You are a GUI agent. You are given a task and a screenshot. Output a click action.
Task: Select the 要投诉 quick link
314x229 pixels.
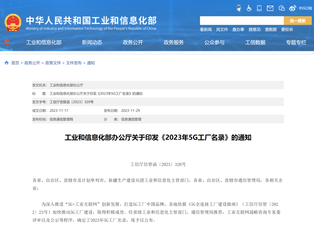click(x=287, y=29)
